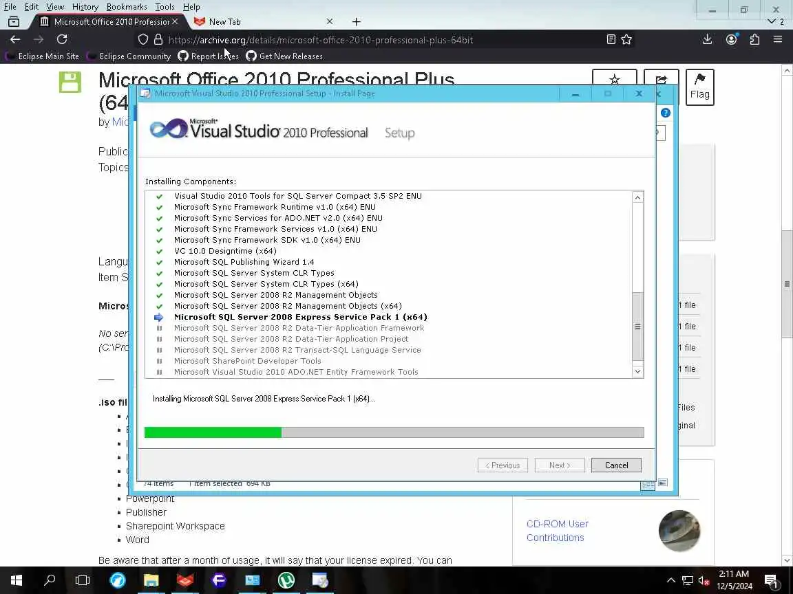Open the Tools menu

pos(165,7)
